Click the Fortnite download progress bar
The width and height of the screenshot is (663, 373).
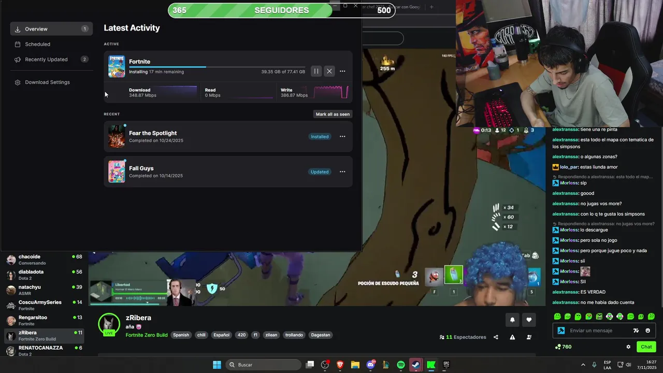point(217,67)
